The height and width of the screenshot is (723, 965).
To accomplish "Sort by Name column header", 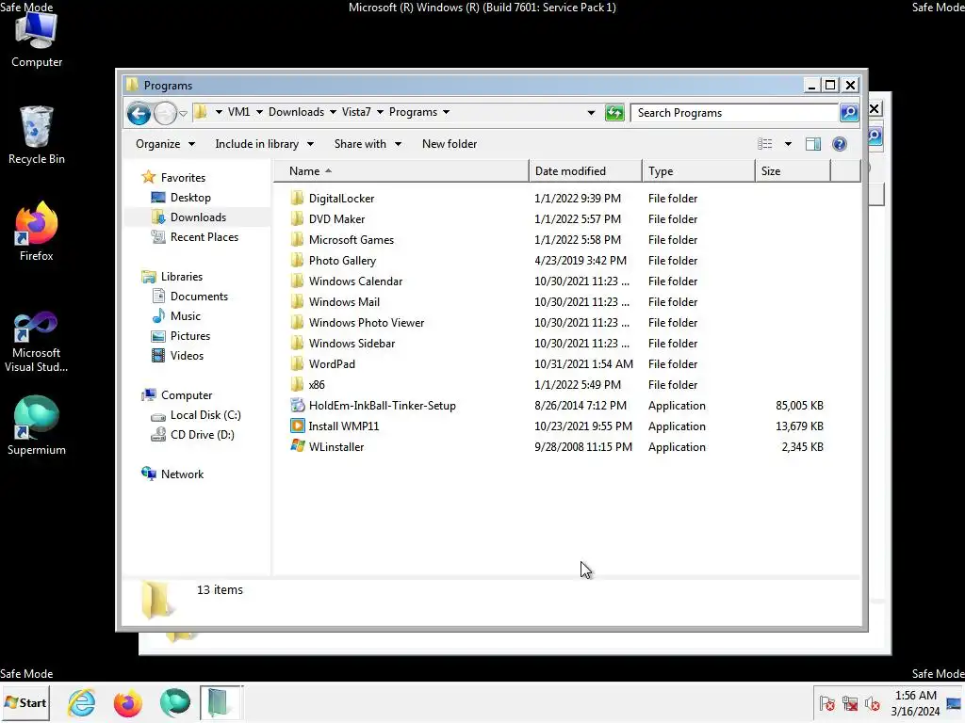I will click(401, 171).
